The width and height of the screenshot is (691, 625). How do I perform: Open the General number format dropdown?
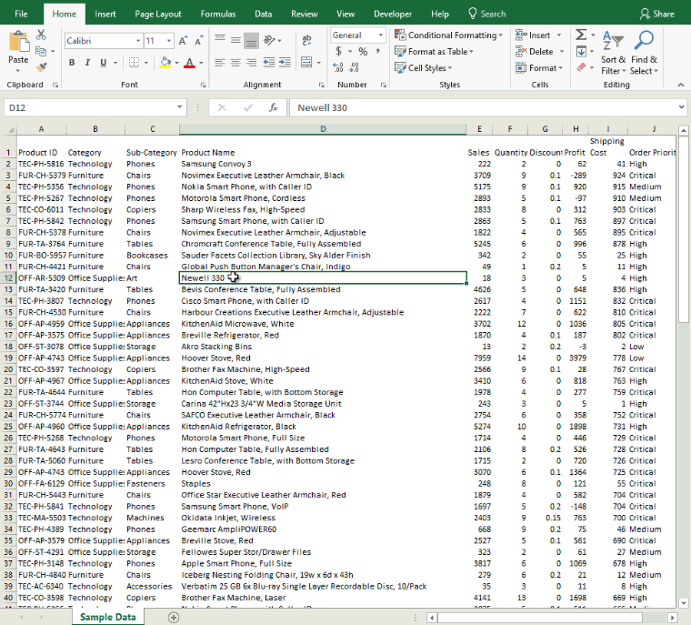(x=380, y=35)
